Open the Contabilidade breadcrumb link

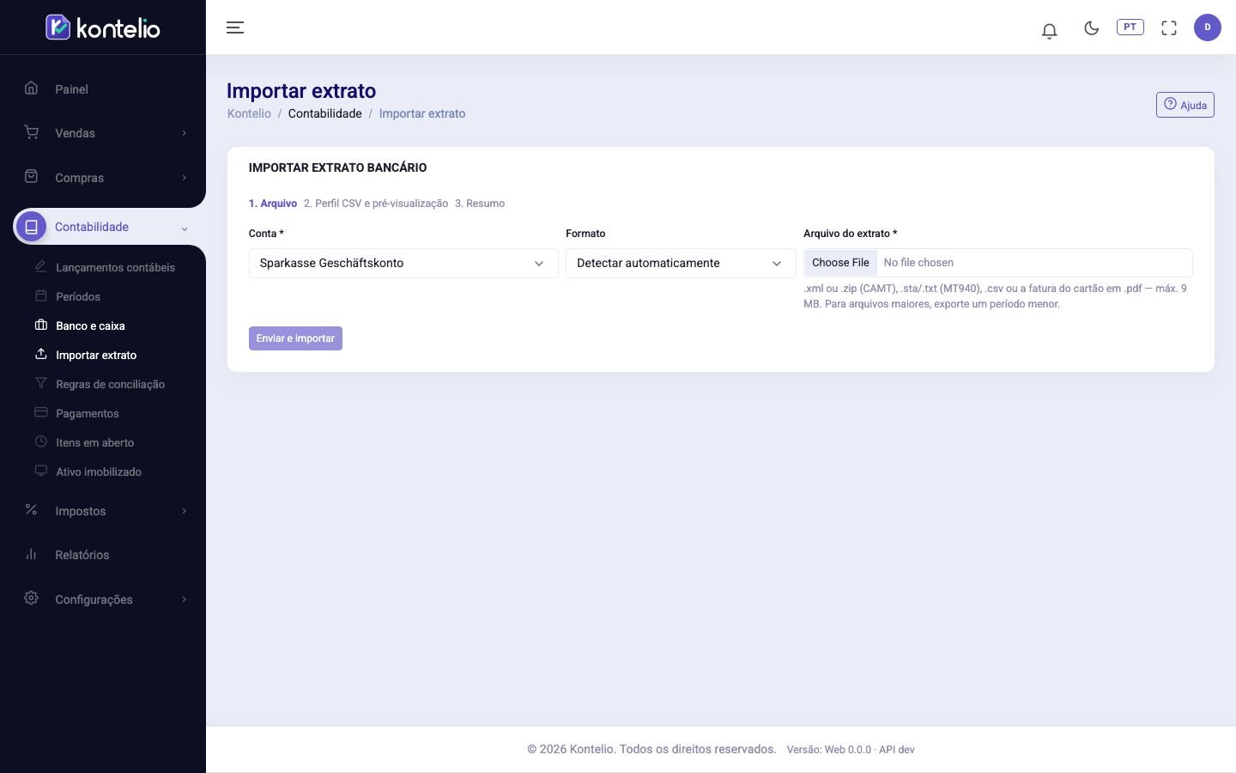pos(324,113)
